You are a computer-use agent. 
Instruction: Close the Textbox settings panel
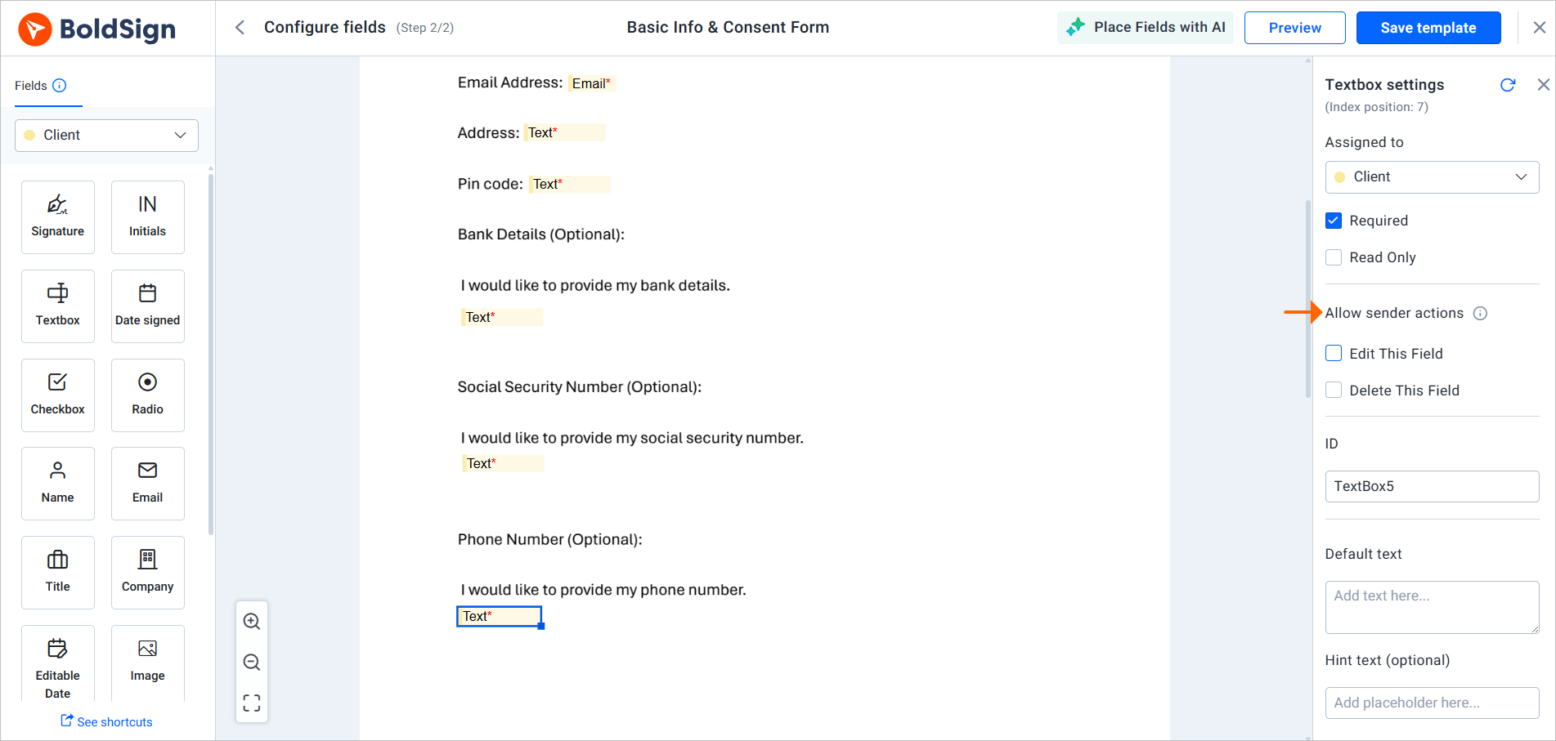click(x=1543, y=85)
